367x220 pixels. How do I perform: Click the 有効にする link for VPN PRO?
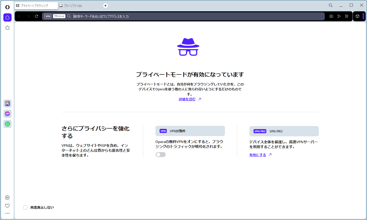click(x=258, y=155)
